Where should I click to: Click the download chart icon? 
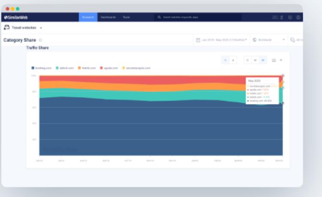coord(274,60)
